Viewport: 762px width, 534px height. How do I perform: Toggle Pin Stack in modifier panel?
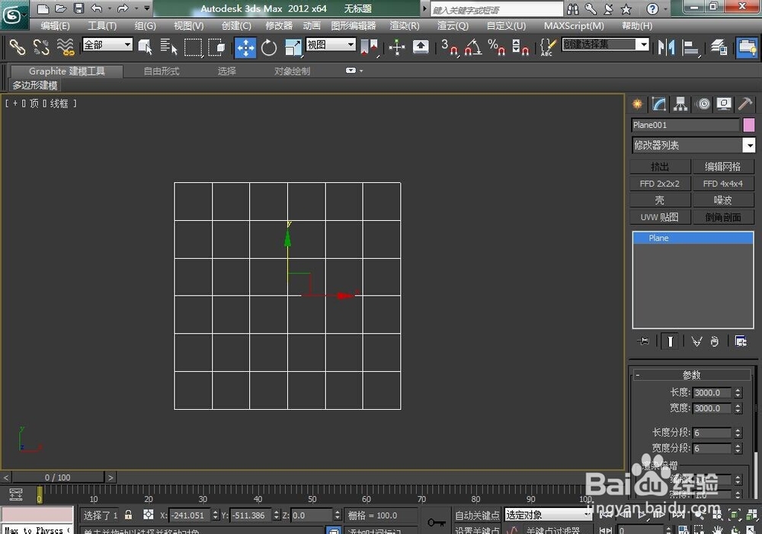coord(643,341)
